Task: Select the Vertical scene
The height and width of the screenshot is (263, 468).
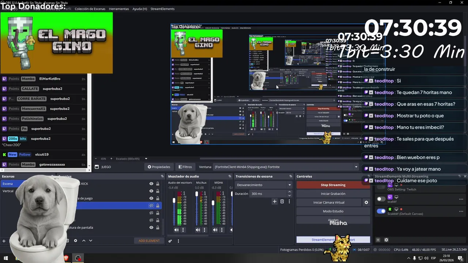Action: (x=8, y=191)
